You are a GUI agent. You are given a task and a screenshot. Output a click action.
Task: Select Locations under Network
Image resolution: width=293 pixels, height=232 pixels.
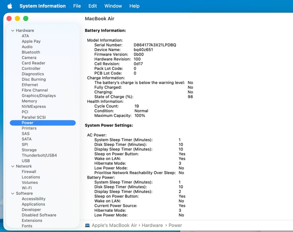click(31, 177)
